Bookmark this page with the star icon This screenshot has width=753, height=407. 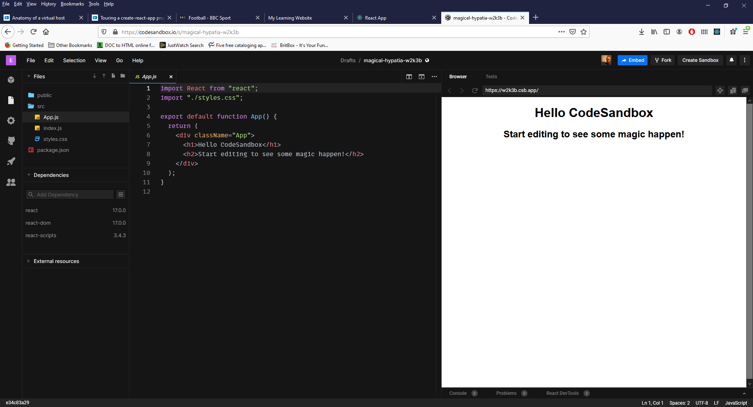[x=584, y=32]
